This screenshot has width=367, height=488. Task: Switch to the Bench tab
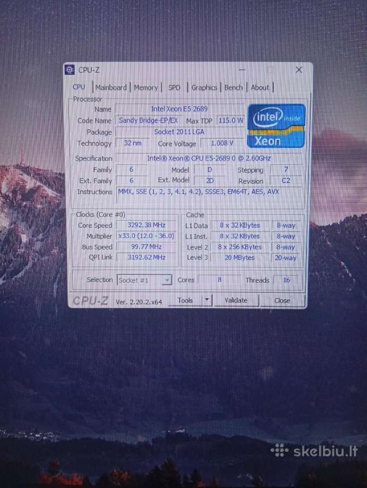tap(233, 88)
